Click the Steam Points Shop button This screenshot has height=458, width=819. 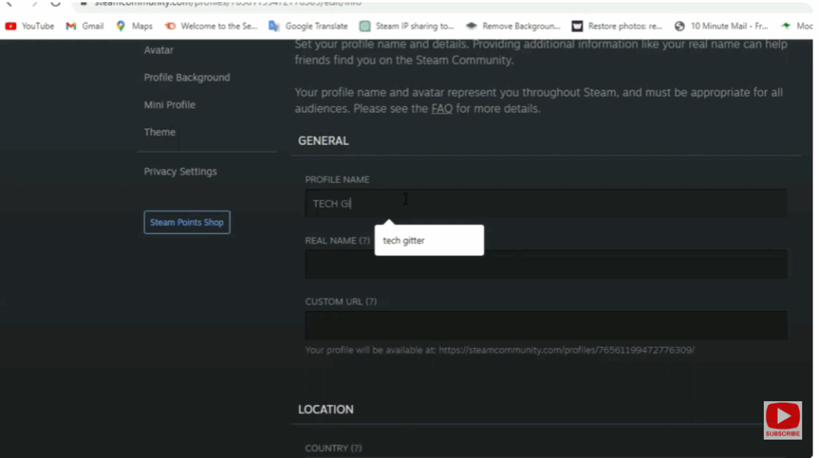pyautogui.click(x=187, y=223)
